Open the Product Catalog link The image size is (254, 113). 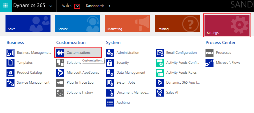click(29, 73)
